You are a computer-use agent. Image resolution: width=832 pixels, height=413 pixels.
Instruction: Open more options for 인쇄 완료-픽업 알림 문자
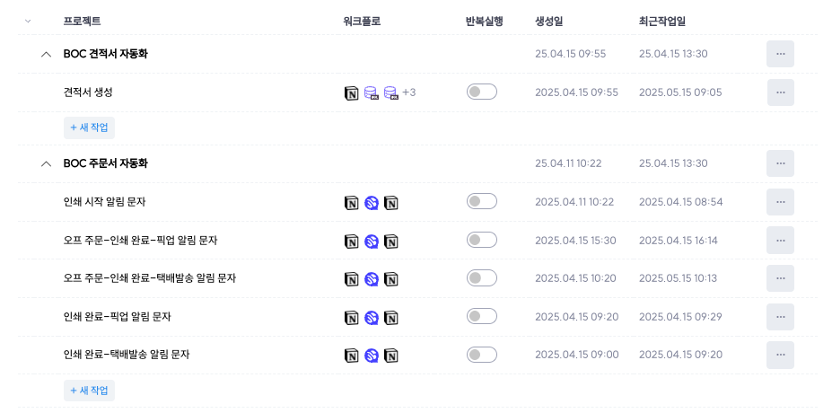click(x=780, y=317)
